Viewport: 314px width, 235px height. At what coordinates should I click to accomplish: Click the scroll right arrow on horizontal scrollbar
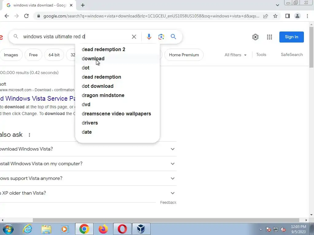pos(306,220)
